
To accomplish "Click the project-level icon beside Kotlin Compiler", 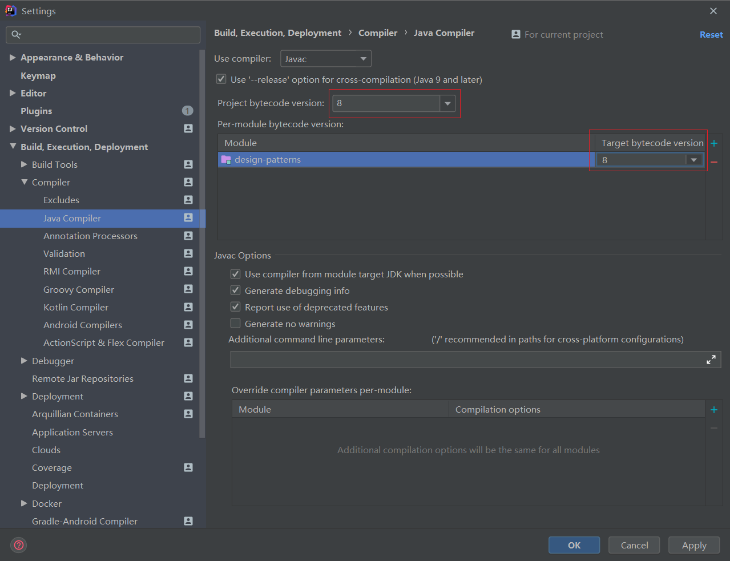I will pyautogui.click(x=188, y=307).
